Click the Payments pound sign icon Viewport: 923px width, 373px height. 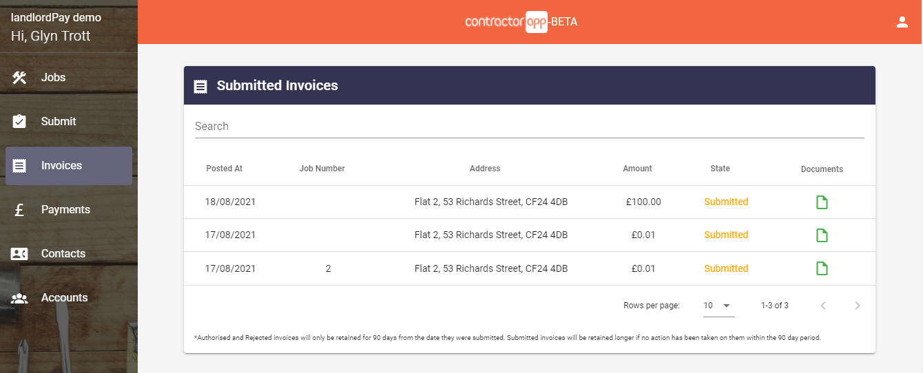tap(19, 210)
